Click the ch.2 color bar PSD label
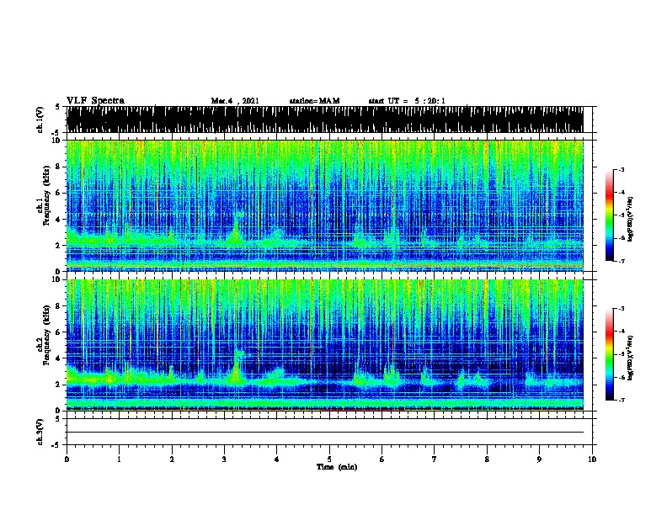The height and width of the screenshot is (515, 667). click(631, 358)
